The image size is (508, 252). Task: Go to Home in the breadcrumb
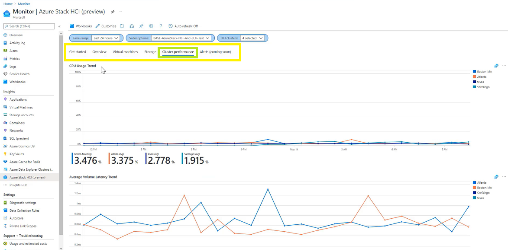tap(8, 4)
